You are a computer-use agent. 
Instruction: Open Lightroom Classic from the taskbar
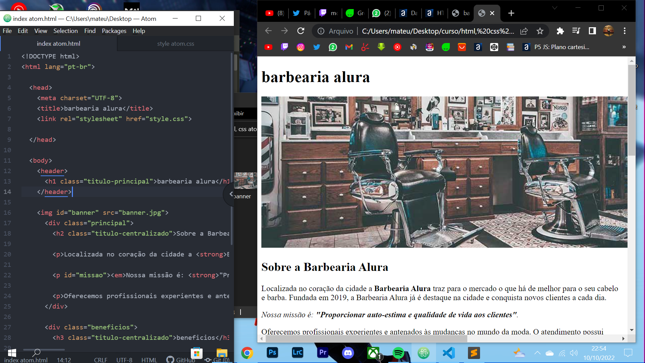(298, 353)
